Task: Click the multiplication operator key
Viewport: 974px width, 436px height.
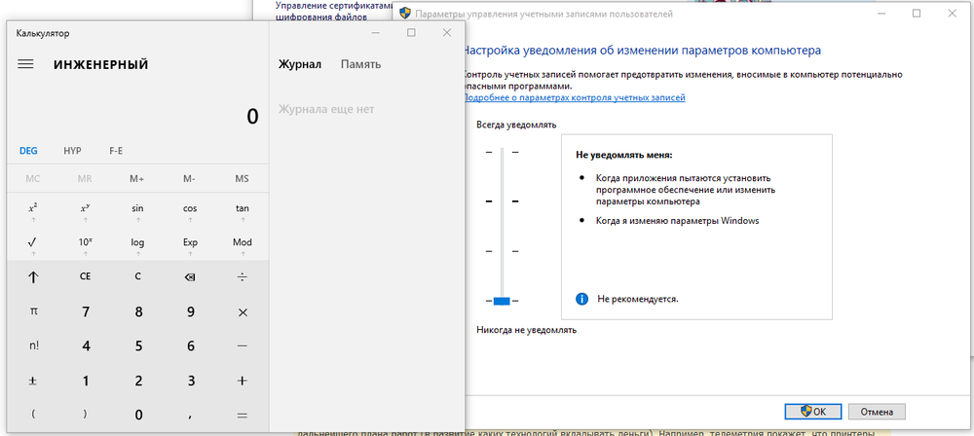Action: [243, 311]
